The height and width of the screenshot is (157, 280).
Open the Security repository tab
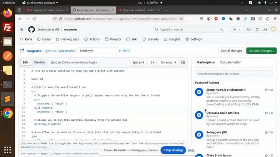[x=150, y=39]
